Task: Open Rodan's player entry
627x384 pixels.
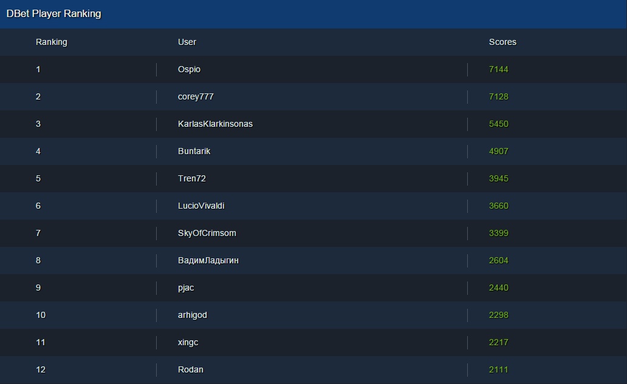Action: pos(190,369)
